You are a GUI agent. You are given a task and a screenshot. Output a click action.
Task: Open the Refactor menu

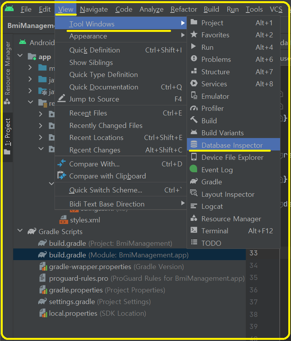tap(184, 9)
